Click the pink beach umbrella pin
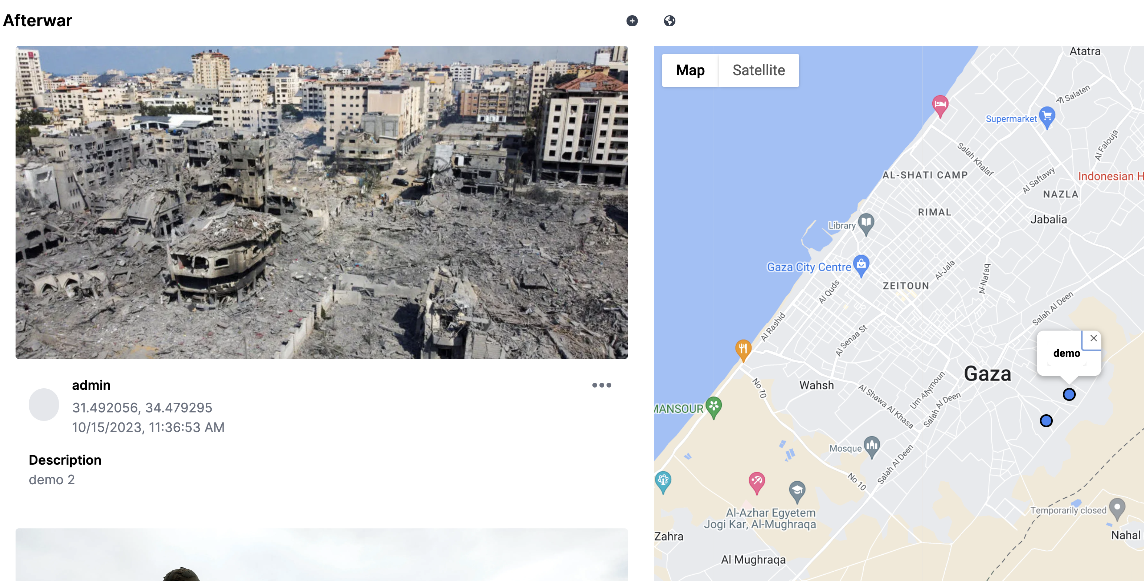1144x581 pixels. pyautogui.click(x=757, y=483)
